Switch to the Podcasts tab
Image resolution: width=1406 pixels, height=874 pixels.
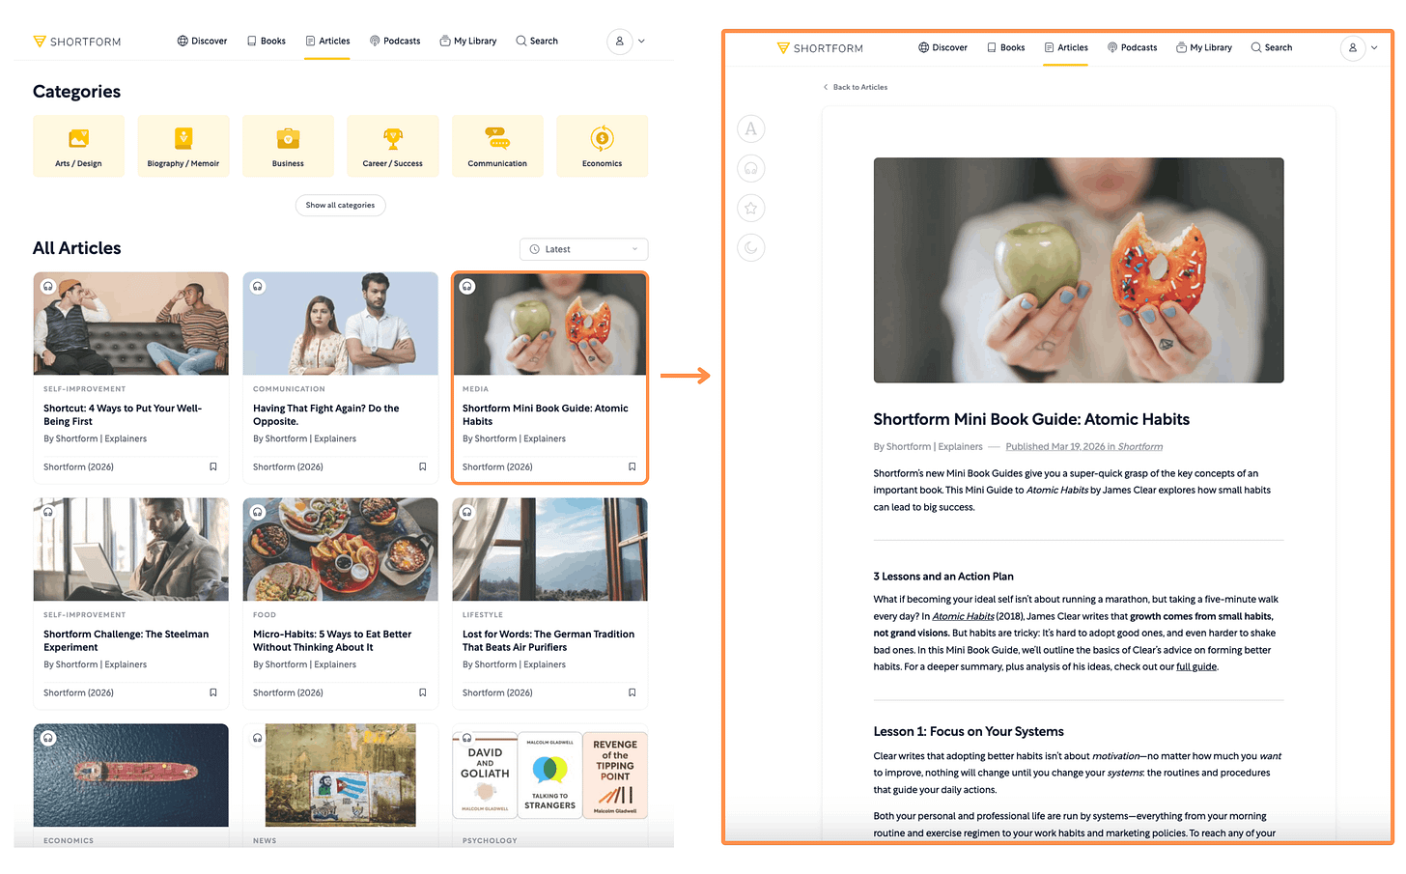pyautogui.click(x=394, y=41)
